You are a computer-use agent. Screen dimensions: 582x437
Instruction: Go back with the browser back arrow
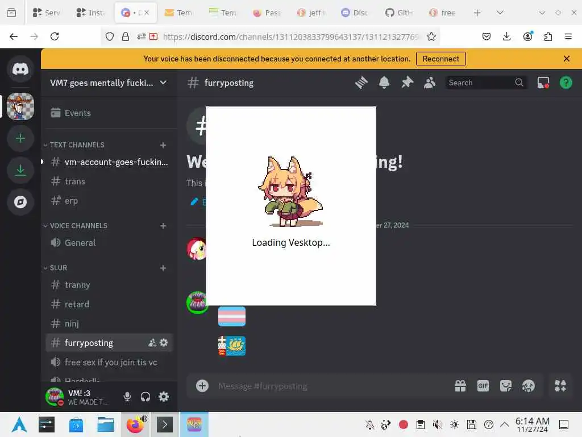pyautogui.click(x=14, y=36)
